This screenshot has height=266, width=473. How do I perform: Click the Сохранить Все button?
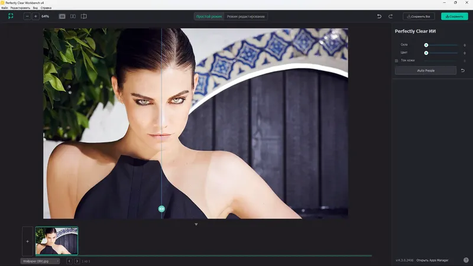[x=419, y=17]
